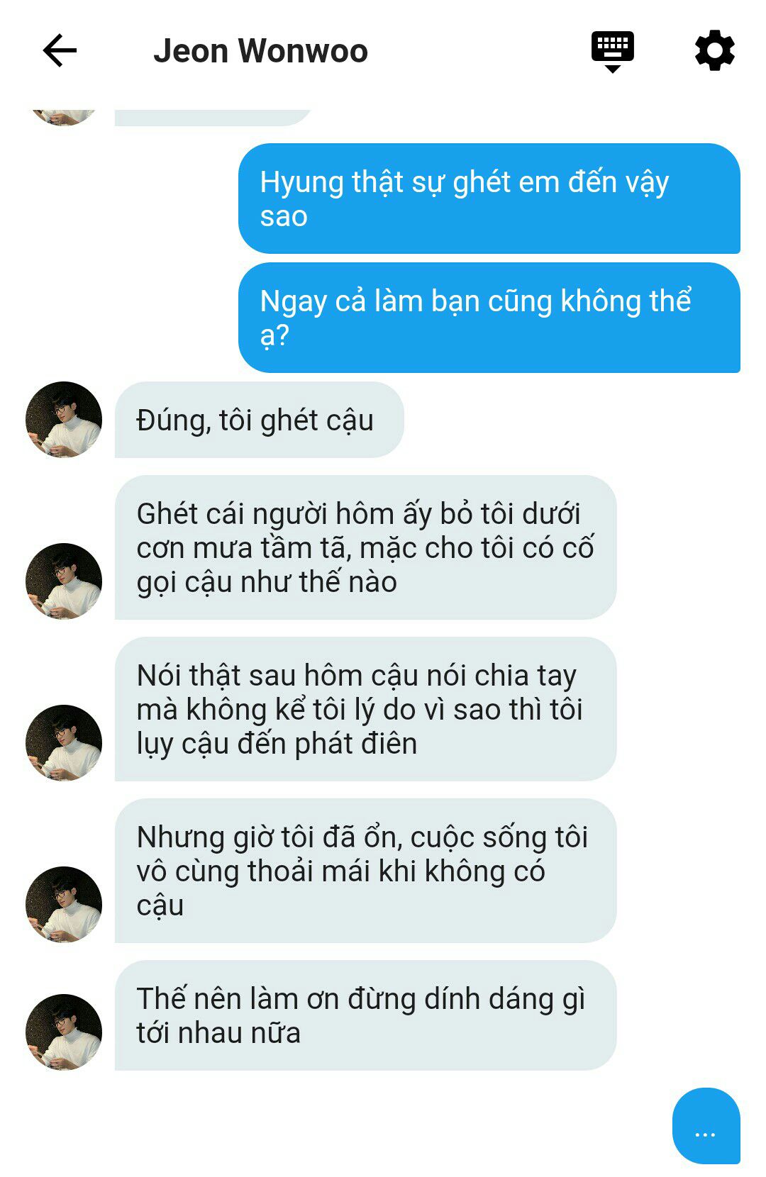The width and height of the screenshot is (766, 1177).
Task: Tap the Jeon Wonwoo chat title
Action: [260, 51]
